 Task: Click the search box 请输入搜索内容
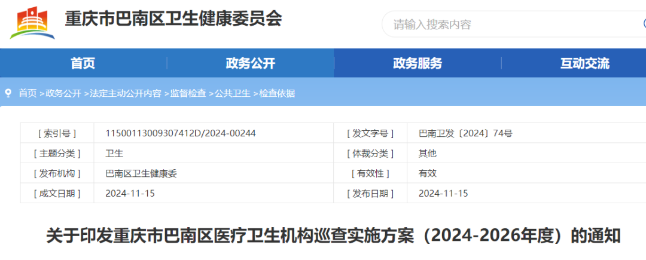[x=514, y=25]
